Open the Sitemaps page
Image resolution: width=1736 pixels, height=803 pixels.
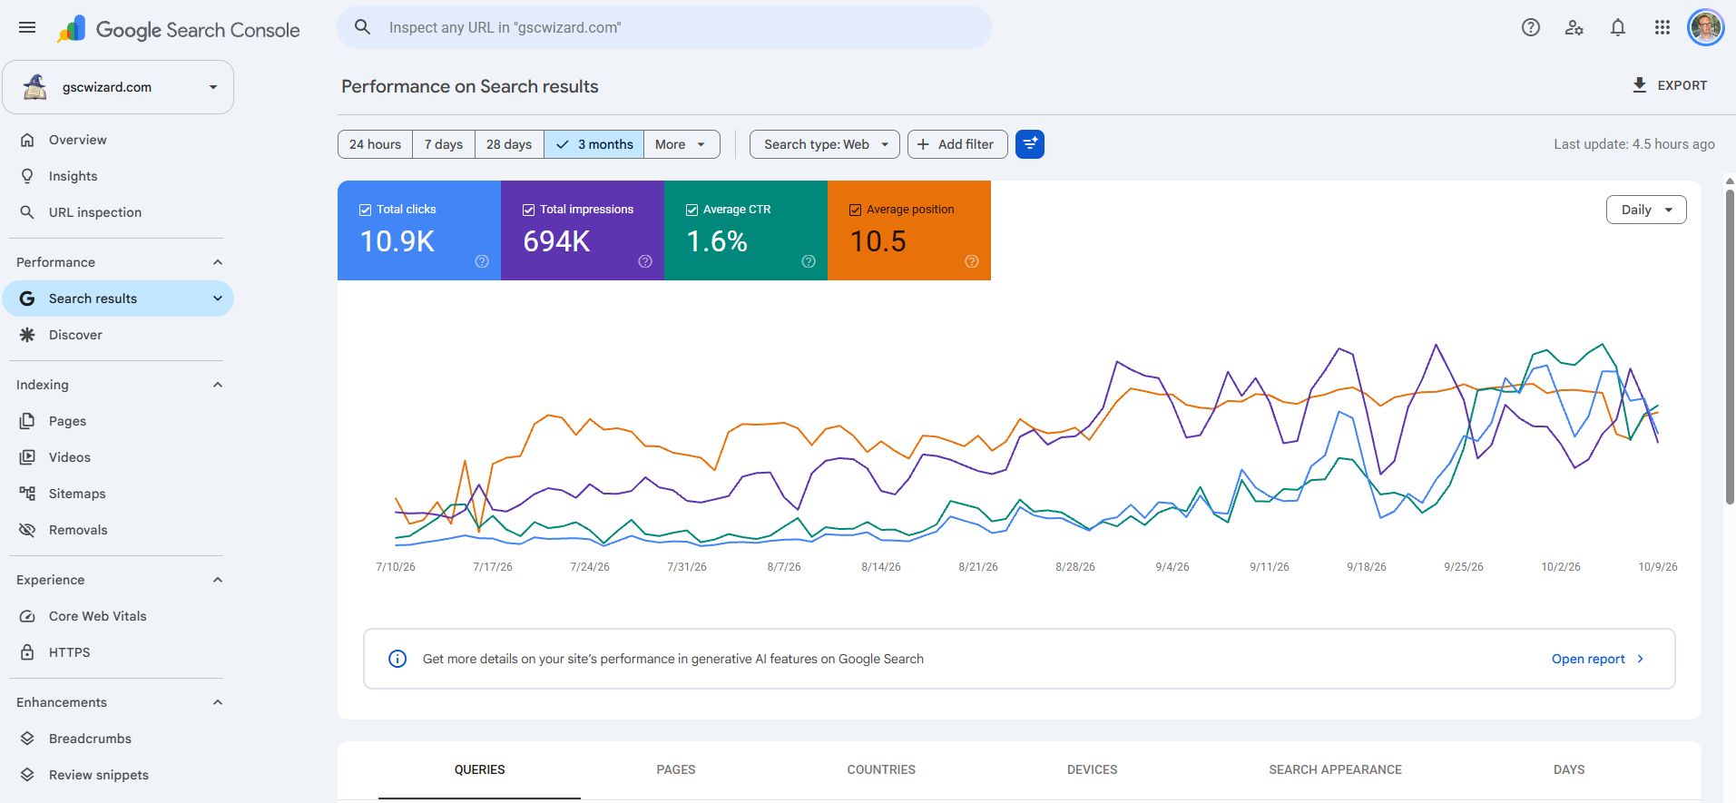(118, 494)
